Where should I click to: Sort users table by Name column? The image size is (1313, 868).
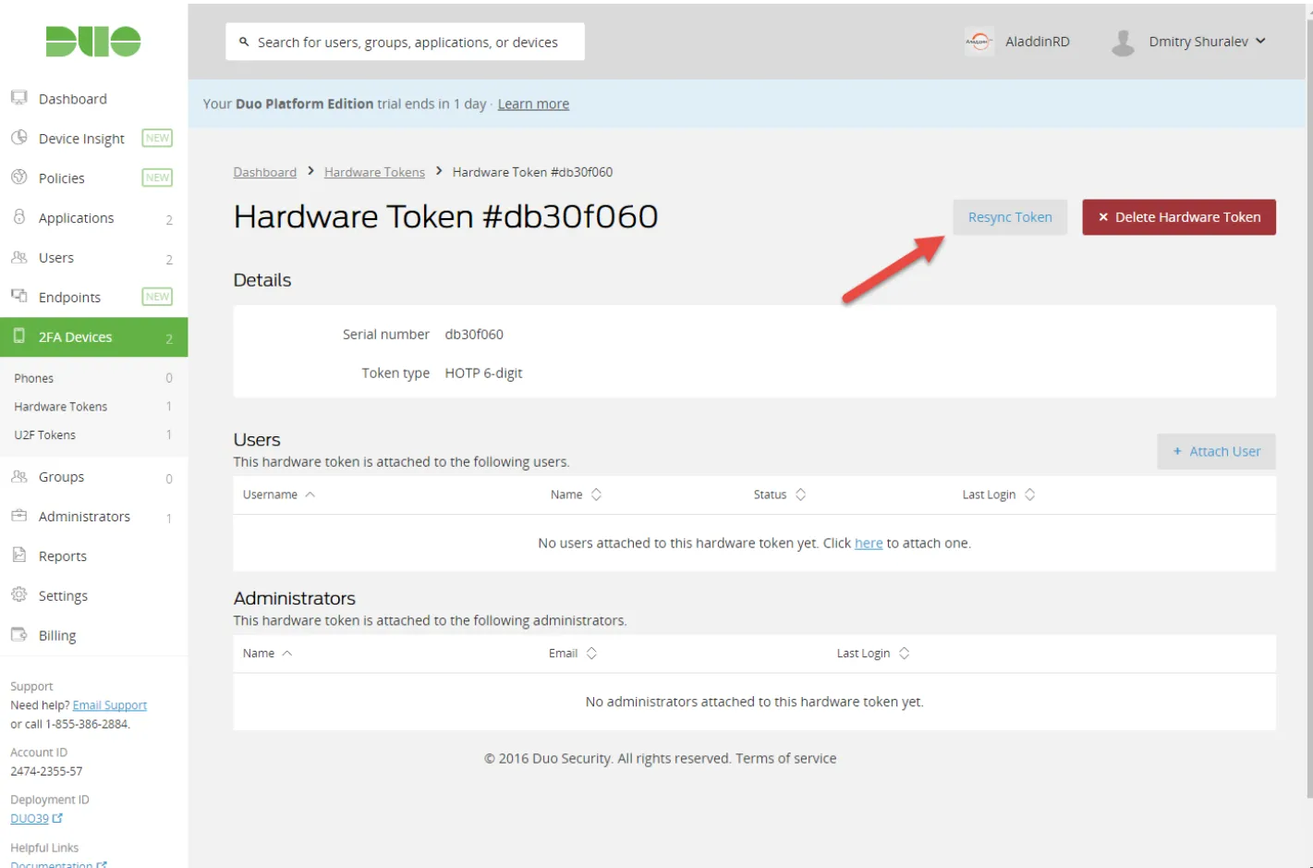click(576, 495)
